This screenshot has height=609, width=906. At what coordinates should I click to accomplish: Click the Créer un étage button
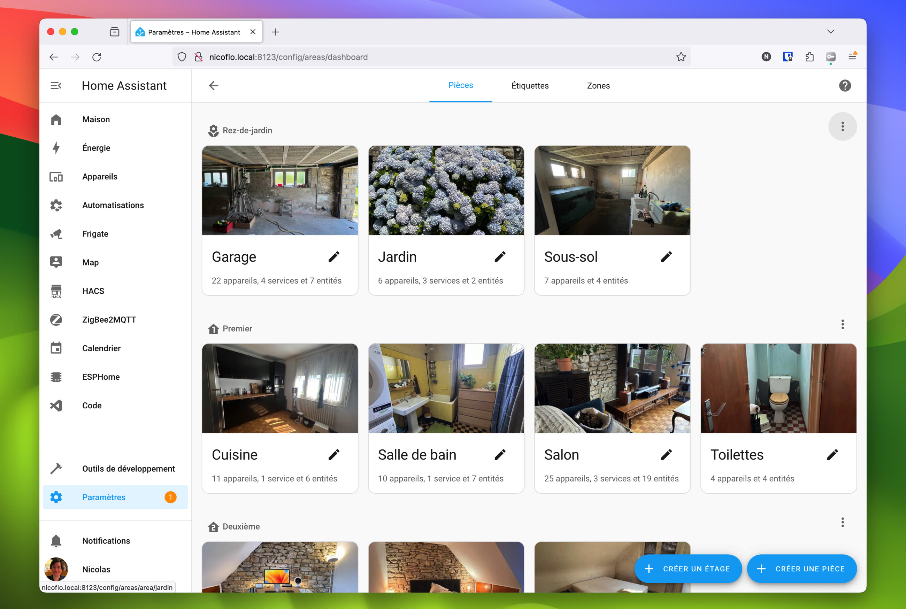688,569
